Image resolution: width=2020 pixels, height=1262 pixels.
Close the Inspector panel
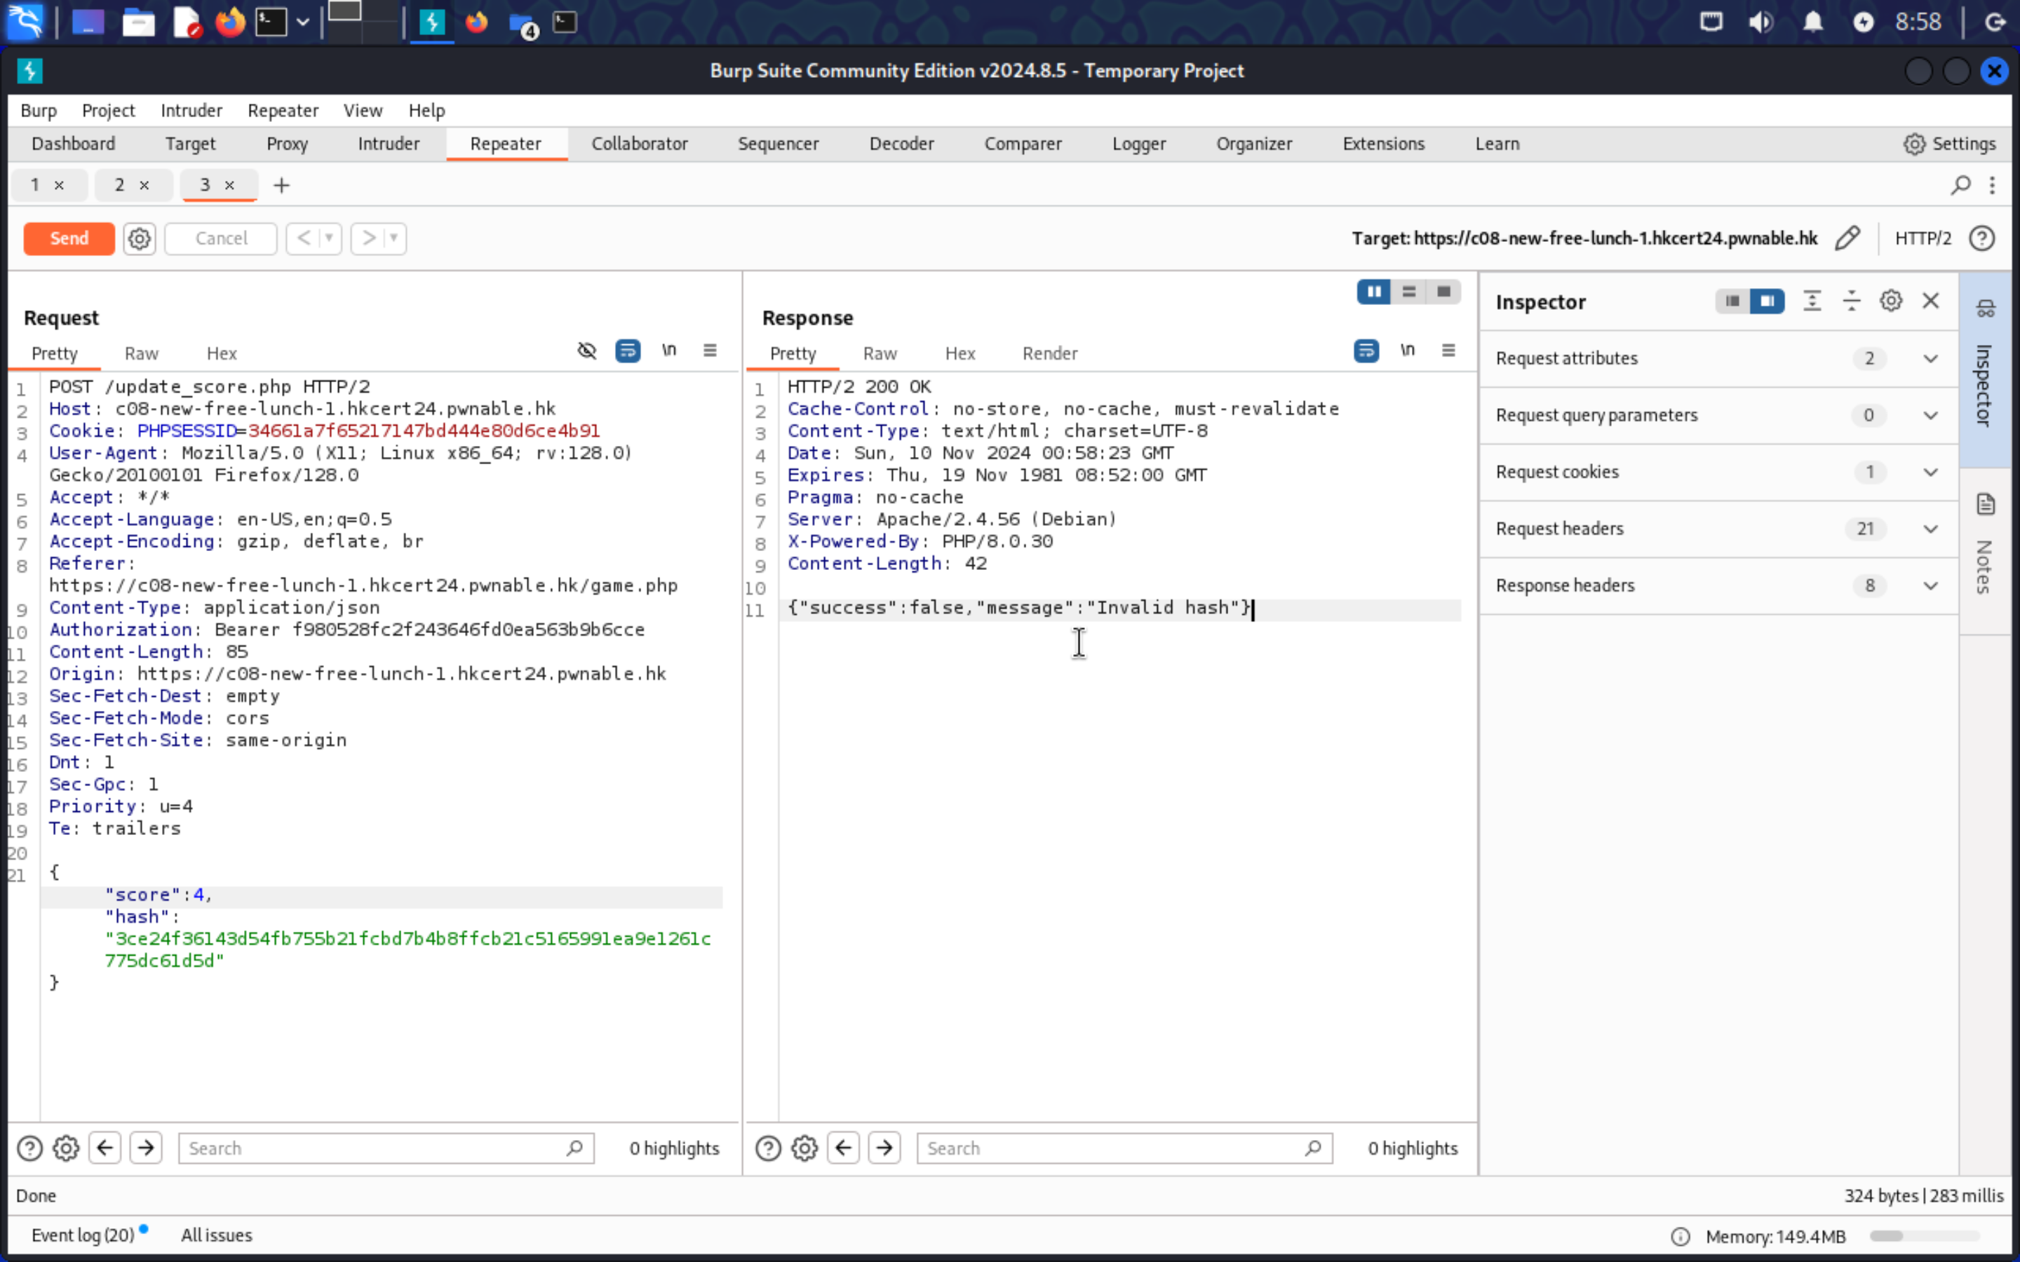click(x=1931, y=301)
